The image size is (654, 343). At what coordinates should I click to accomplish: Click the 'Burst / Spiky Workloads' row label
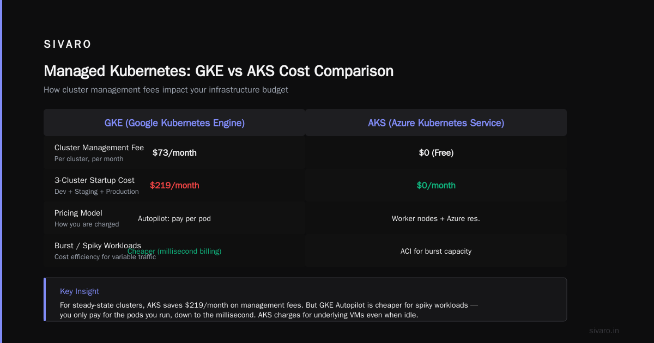click(x=98, y=246)
